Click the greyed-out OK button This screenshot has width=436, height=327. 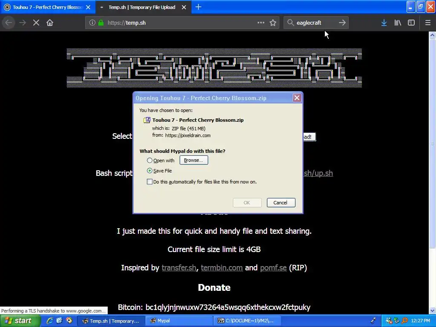247,203
